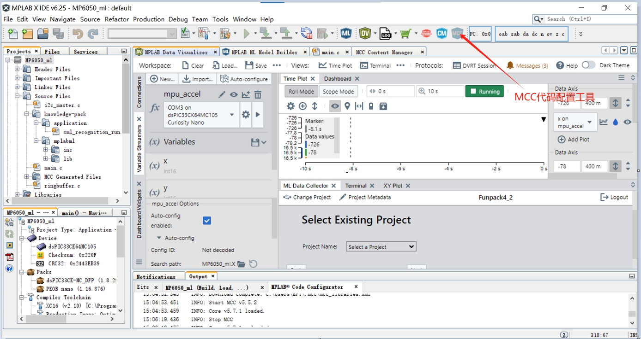Viewport: 641px width, 339px height.
Task: Toggle the eye icon in the Time Plot toolbar
Action: [x=335, y=106]
